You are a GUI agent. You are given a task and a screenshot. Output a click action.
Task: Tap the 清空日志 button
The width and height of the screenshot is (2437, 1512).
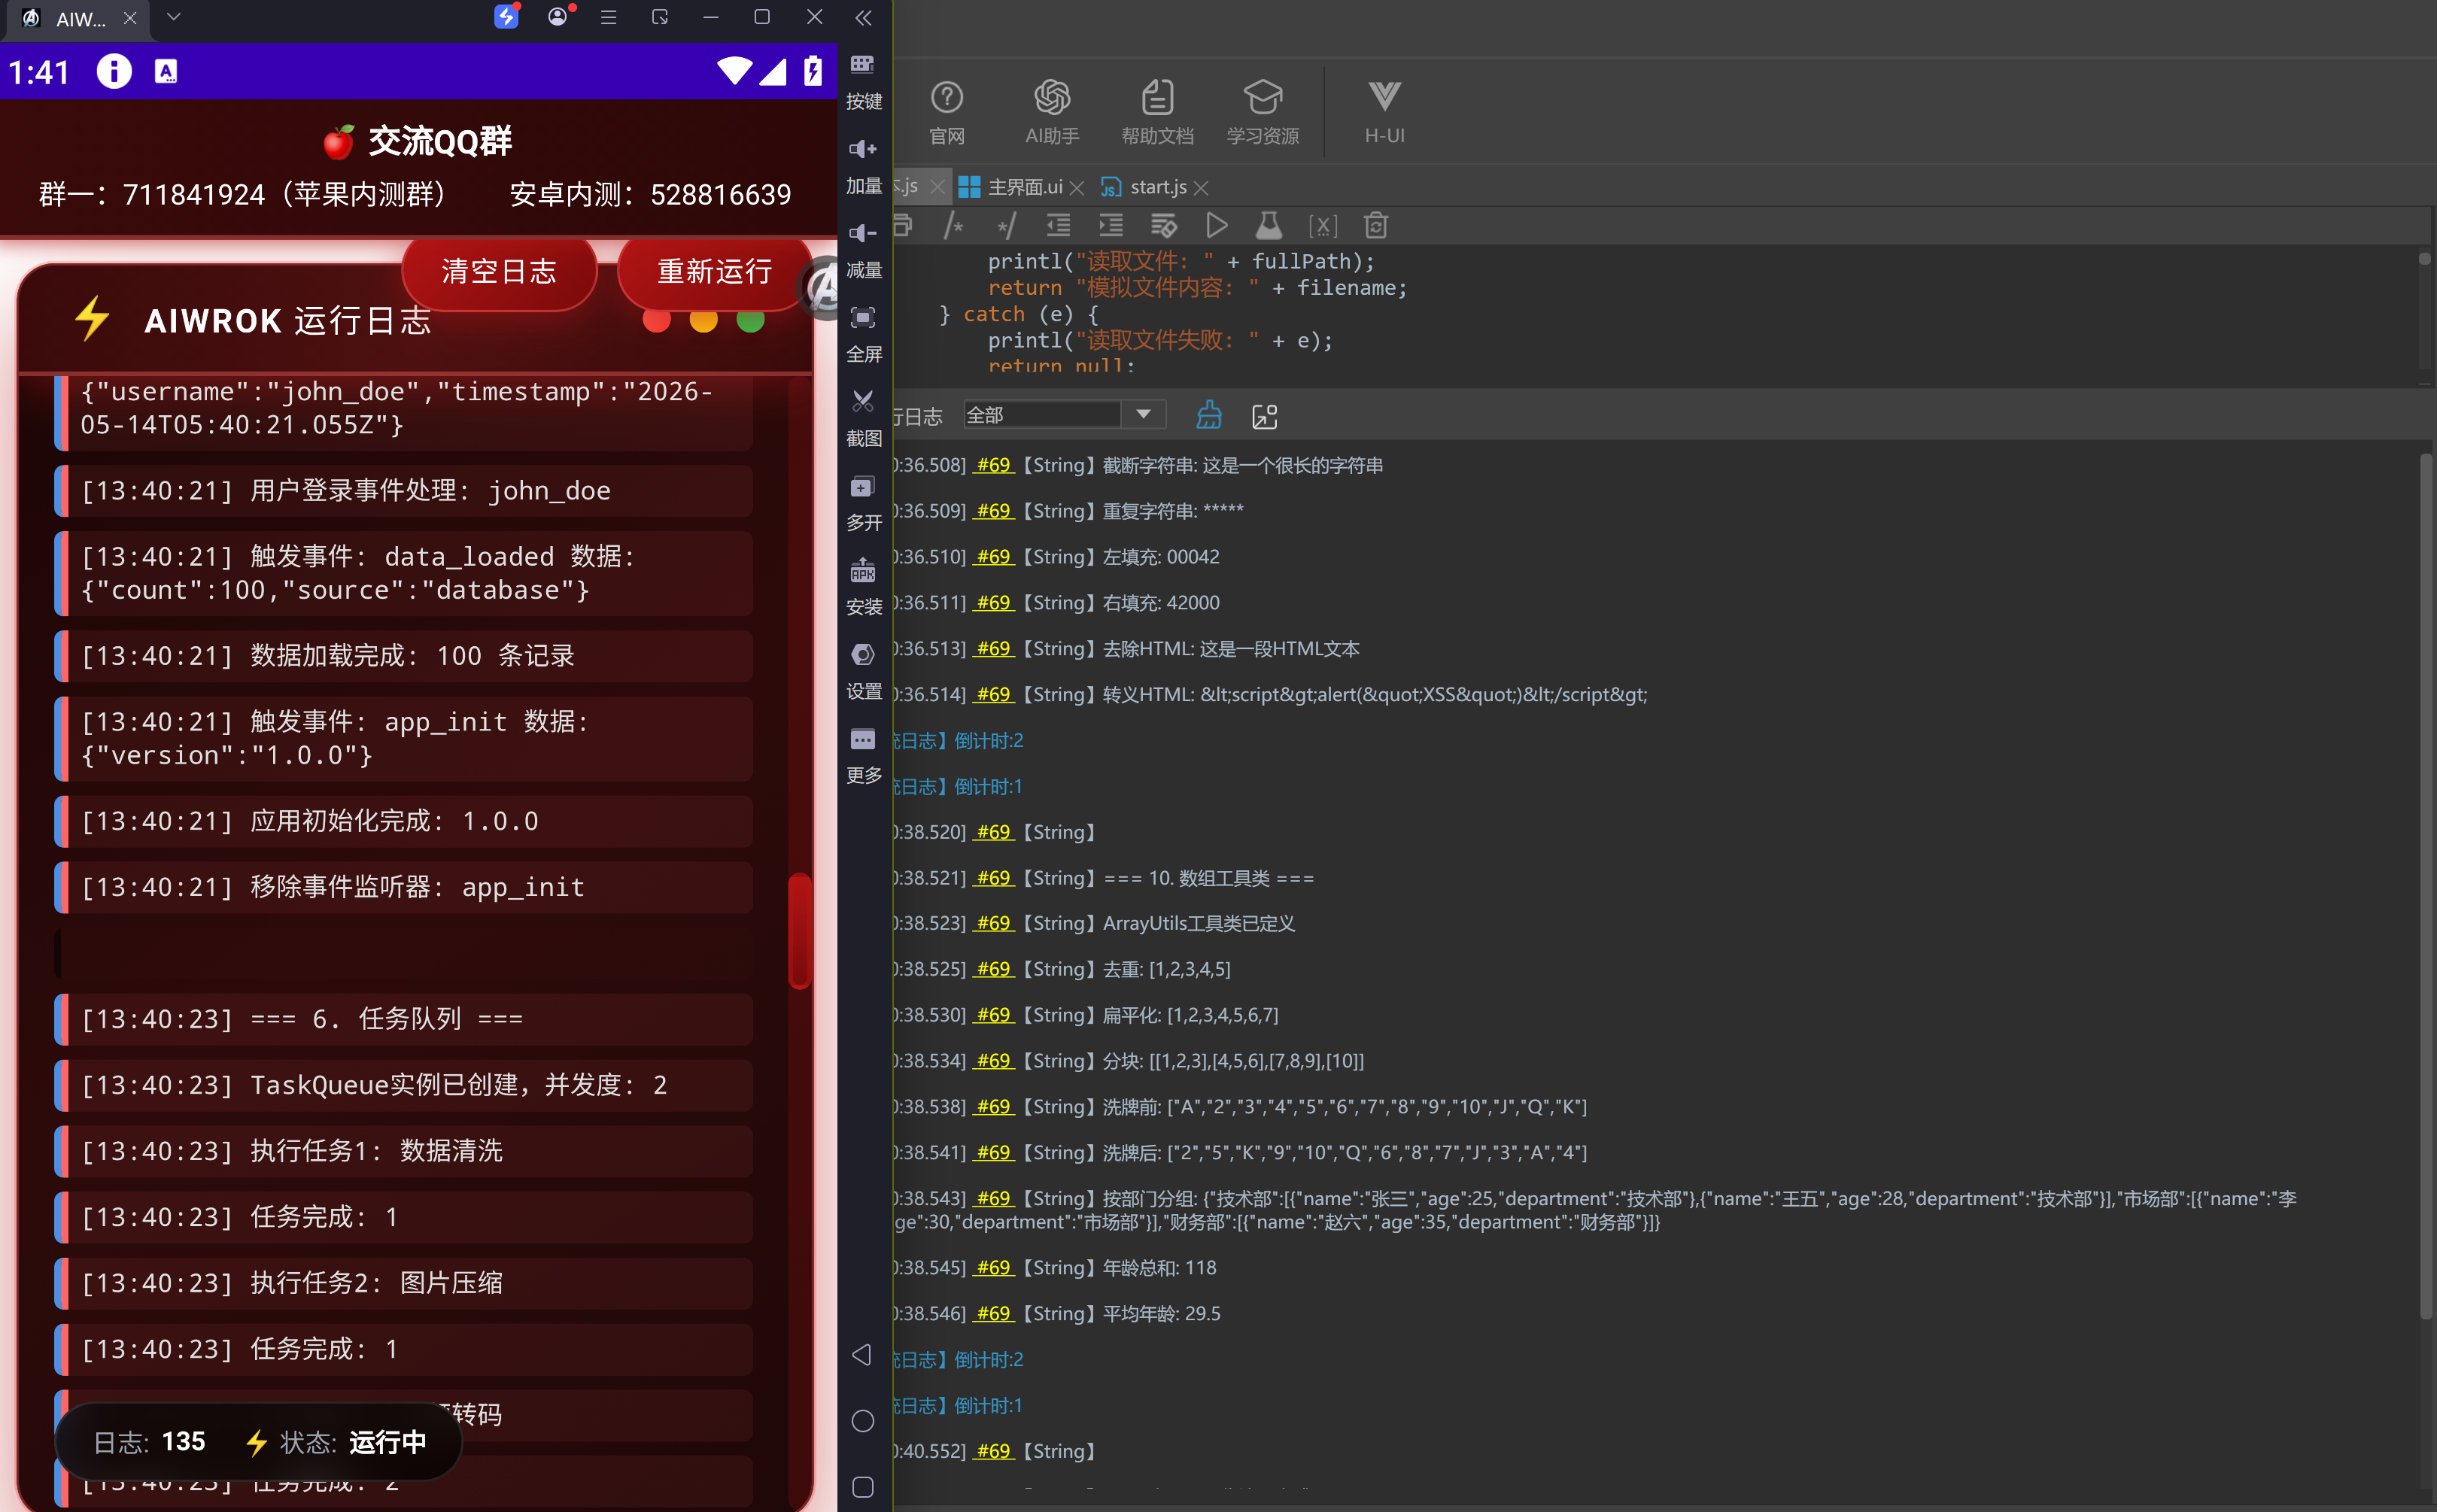coord(499,271)
